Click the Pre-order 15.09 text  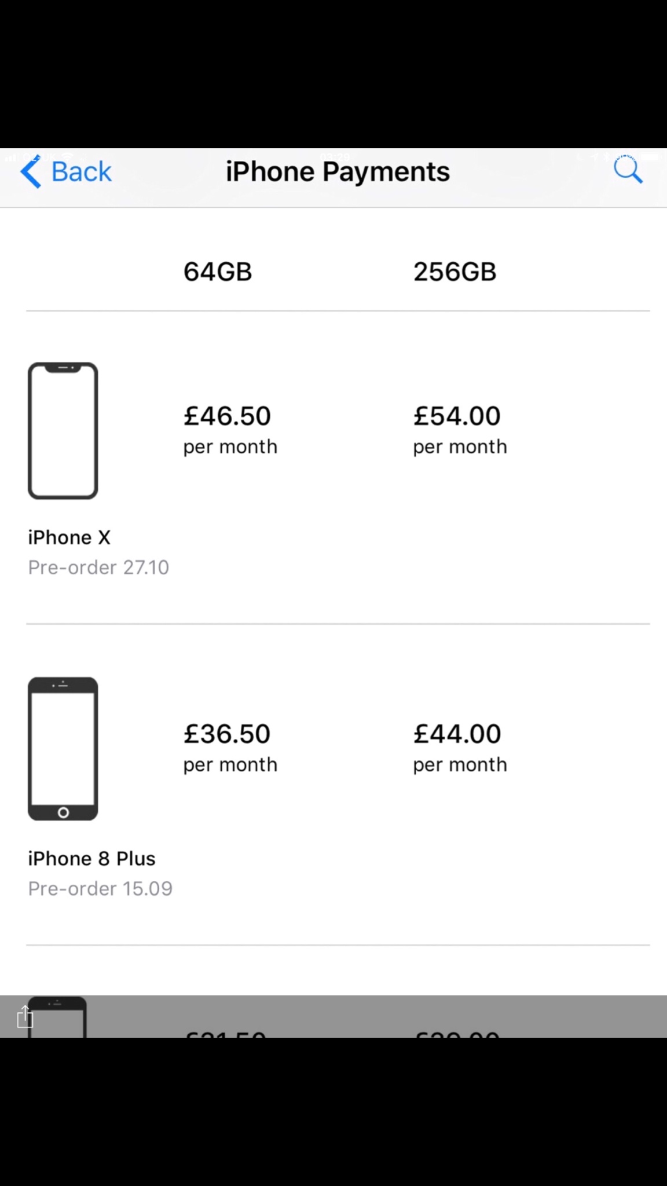click(x=100, y=888)
